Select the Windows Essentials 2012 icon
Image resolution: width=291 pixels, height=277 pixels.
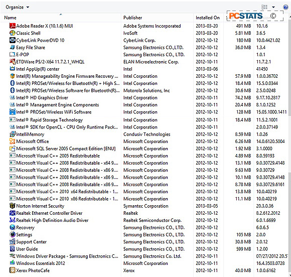click(x=12, y=263)
